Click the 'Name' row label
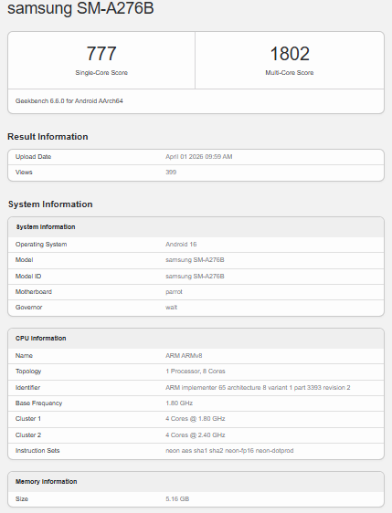392x513 pixels. click(x=24, y=356)
